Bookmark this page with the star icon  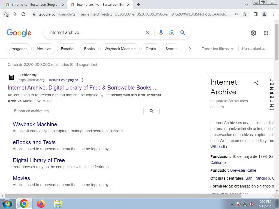pos(245,14)
